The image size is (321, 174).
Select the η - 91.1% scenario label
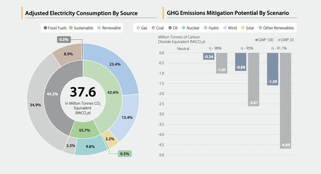pyautogui.click(x=279, y=48)
